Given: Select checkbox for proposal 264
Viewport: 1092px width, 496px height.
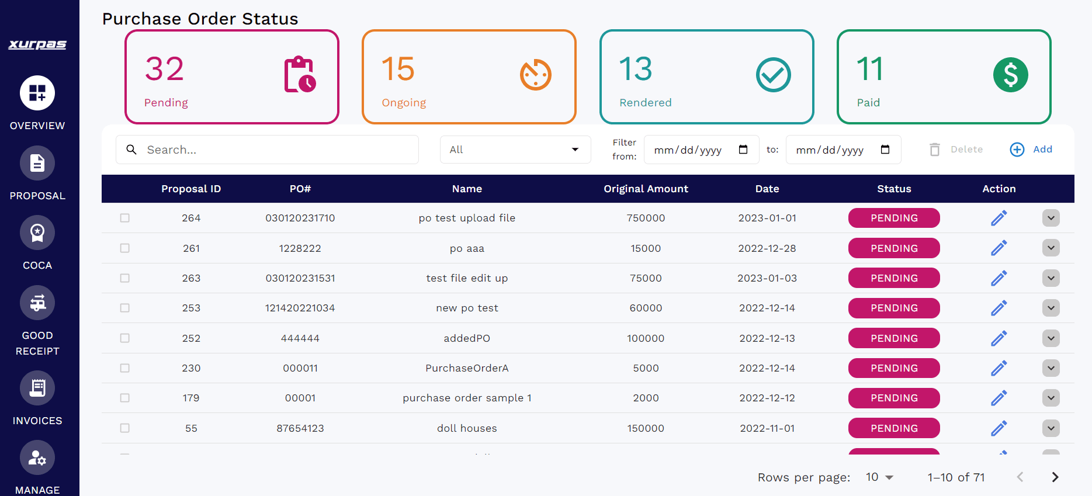Looking at the screenshot, I should click(x=125, y=218).
